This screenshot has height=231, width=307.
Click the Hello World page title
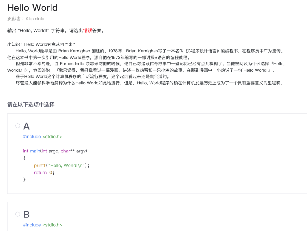tap(32, 8)
